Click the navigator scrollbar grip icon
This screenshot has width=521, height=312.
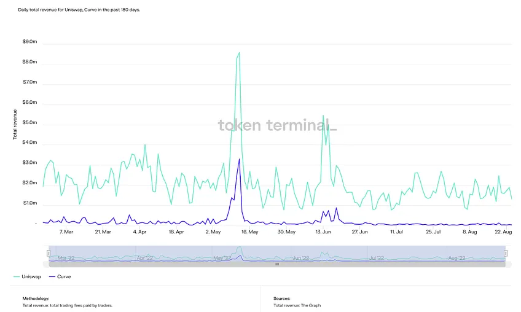(277, 264)
